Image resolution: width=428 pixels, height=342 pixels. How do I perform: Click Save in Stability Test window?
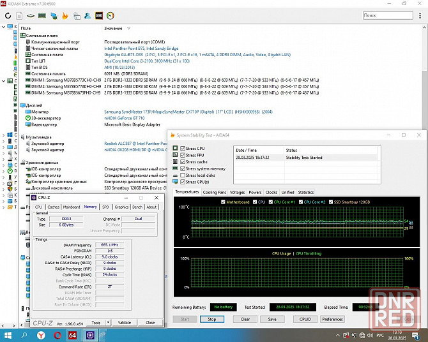272,319
